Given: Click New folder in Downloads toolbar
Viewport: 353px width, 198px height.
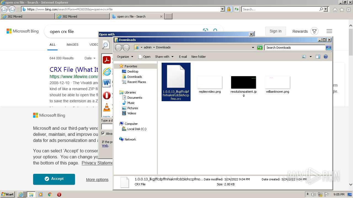Looking at the screenshot, I should pyautogui.click(x=199, y=57).
